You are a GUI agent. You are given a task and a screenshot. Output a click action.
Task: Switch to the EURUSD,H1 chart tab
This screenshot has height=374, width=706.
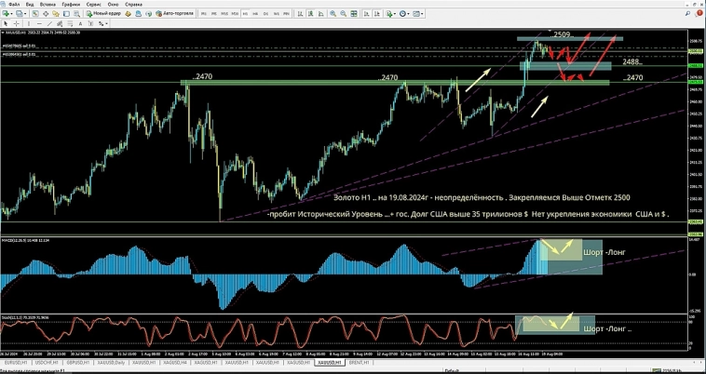(17, 362)
